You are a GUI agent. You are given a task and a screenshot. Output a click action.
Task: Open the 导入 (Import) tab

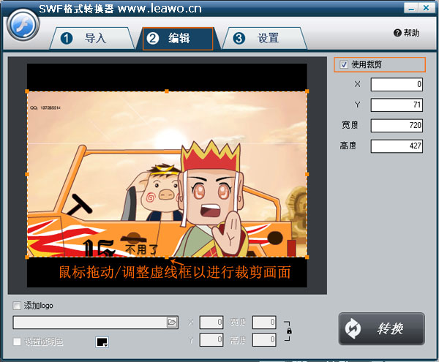coord(92,38)
